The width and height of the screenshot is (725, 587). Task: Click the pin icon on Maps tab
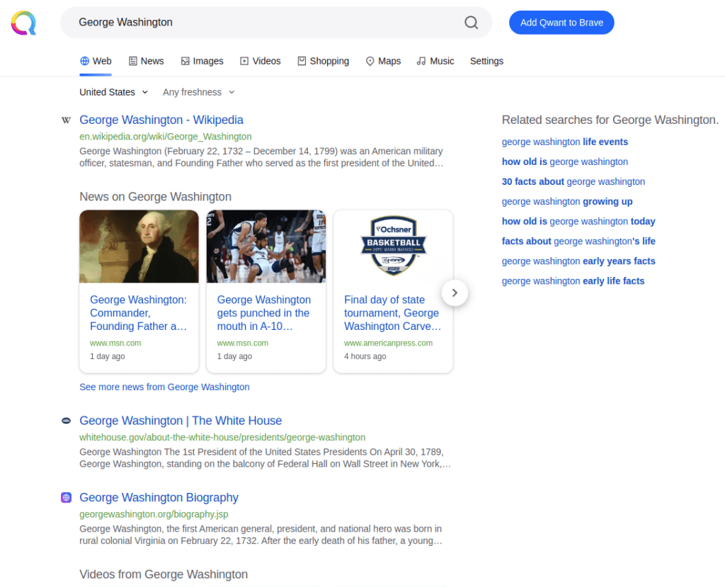pos(370,61)
